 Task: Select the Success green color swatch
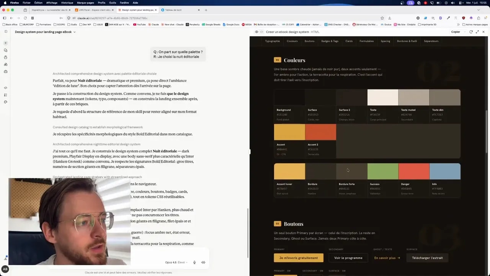click(383, 171)
